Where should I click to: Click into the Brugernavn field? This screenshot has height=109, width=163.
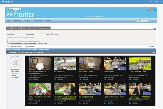click(x=20, y=34)
